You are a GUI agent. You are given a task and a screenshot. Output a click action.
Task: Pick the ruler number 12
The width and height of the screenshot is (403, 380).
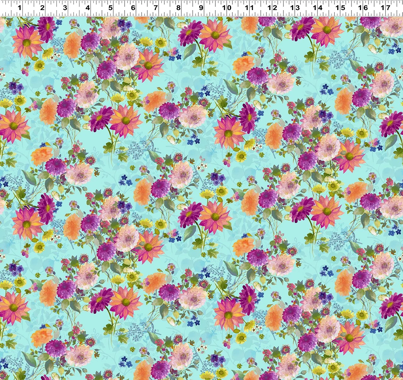272,8
